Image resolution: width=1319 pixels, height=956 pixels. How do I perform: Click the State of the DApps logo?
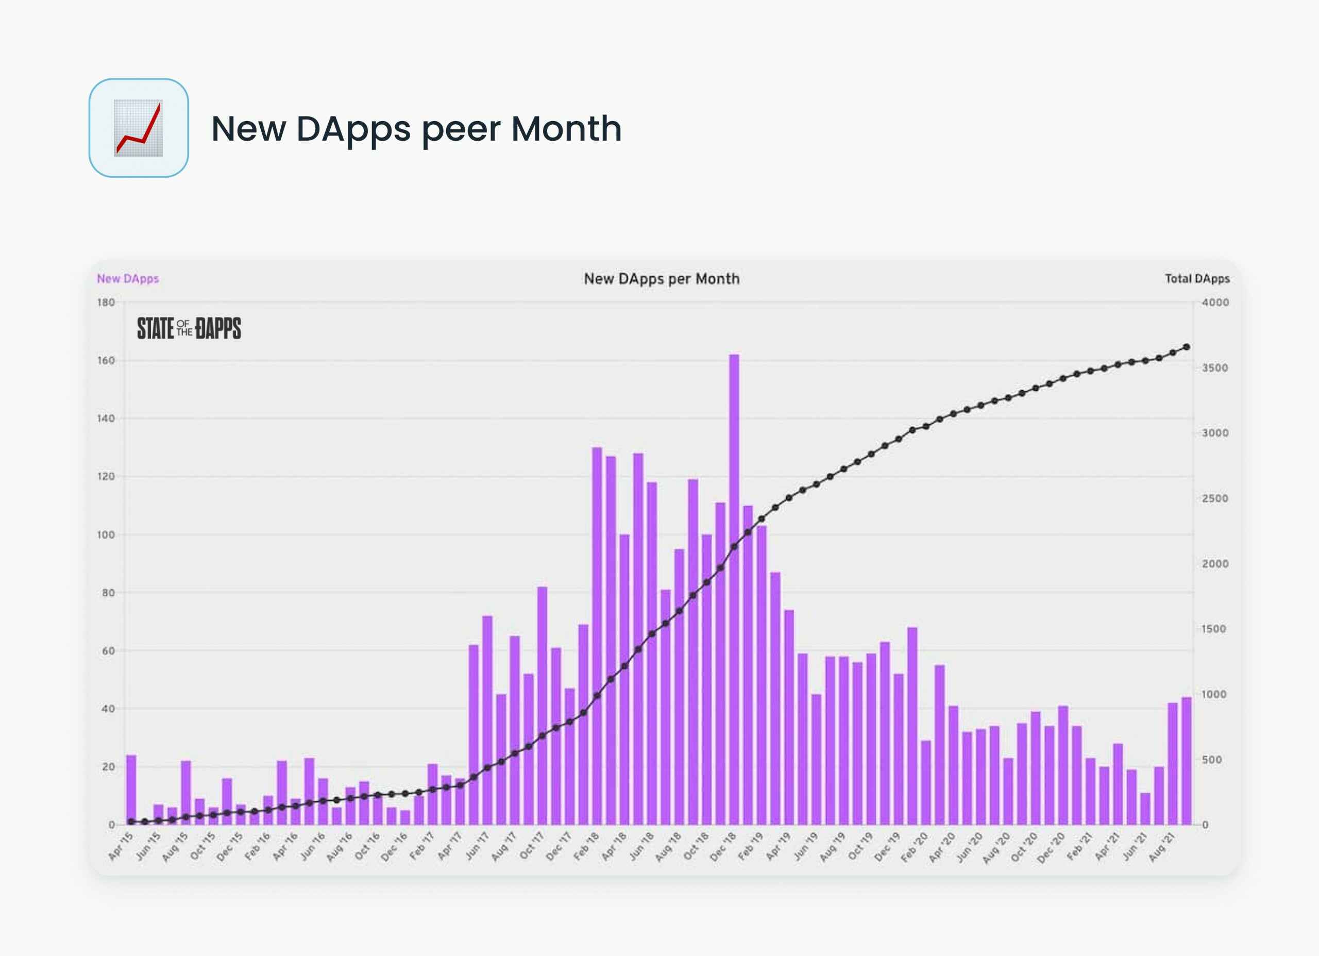click(189, 329)
